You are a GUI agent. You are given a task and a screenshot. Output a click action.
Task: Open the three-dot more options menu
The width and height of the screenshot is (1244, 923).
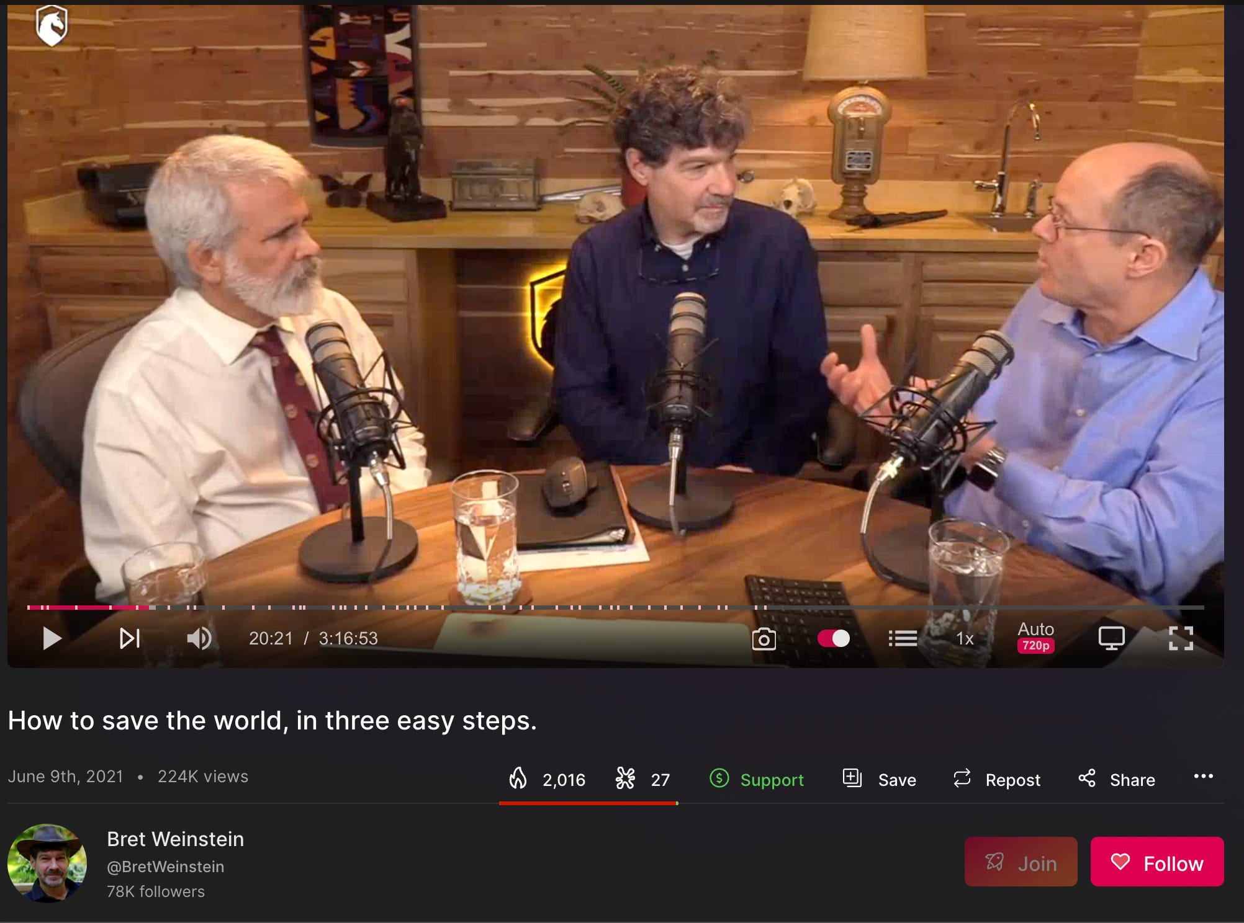click(x=1203, y=777)
